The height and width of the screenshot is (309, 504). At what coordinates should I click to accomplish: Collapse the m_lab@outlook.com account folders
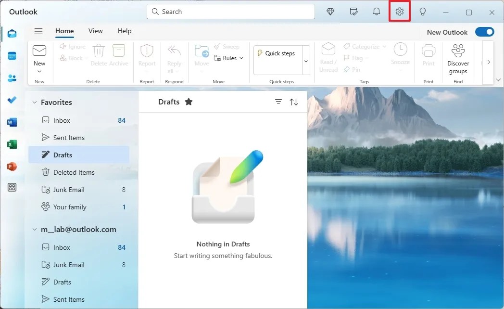34,230
